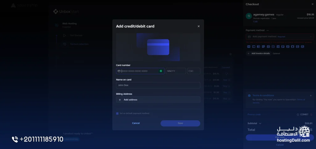Click the plus icon beside Add address
This screenshot has width=316, height=149.
coord(120,100)
